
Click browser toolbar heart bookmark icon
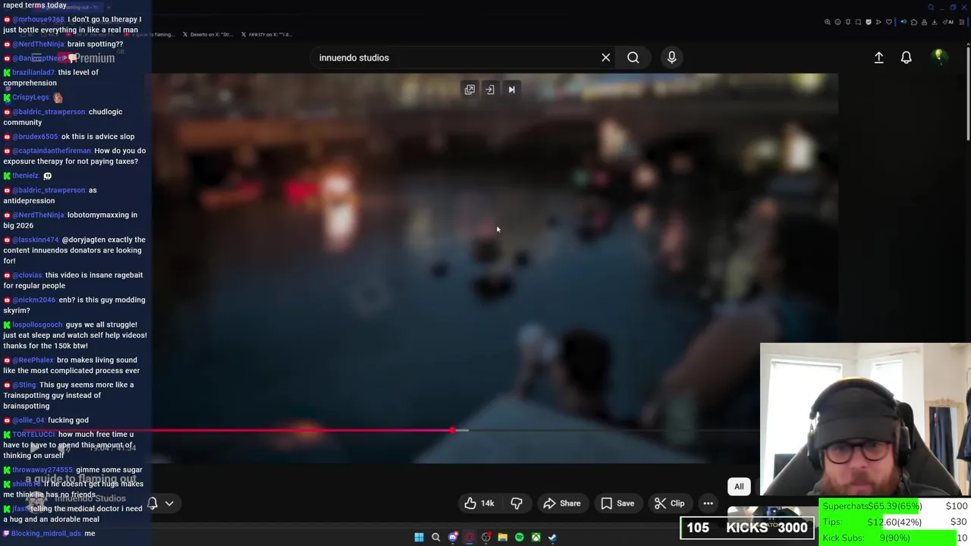tap(889, 22)
